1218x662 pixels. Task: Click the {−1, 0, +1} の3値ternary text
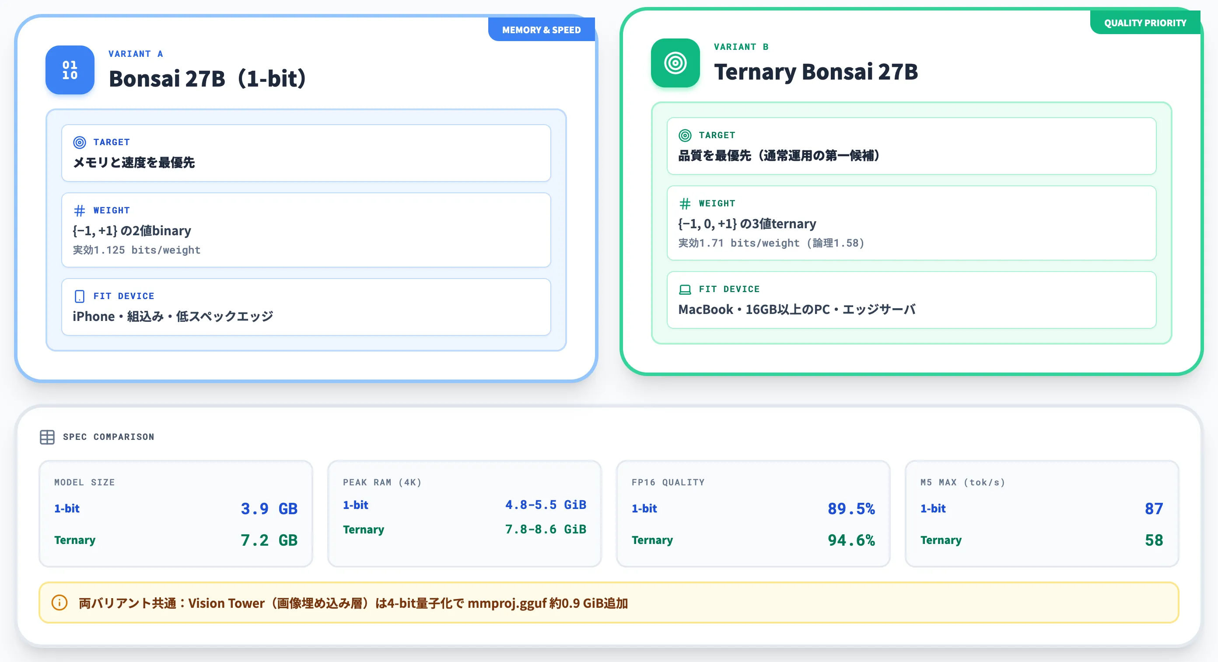click(x=747, y=223)
